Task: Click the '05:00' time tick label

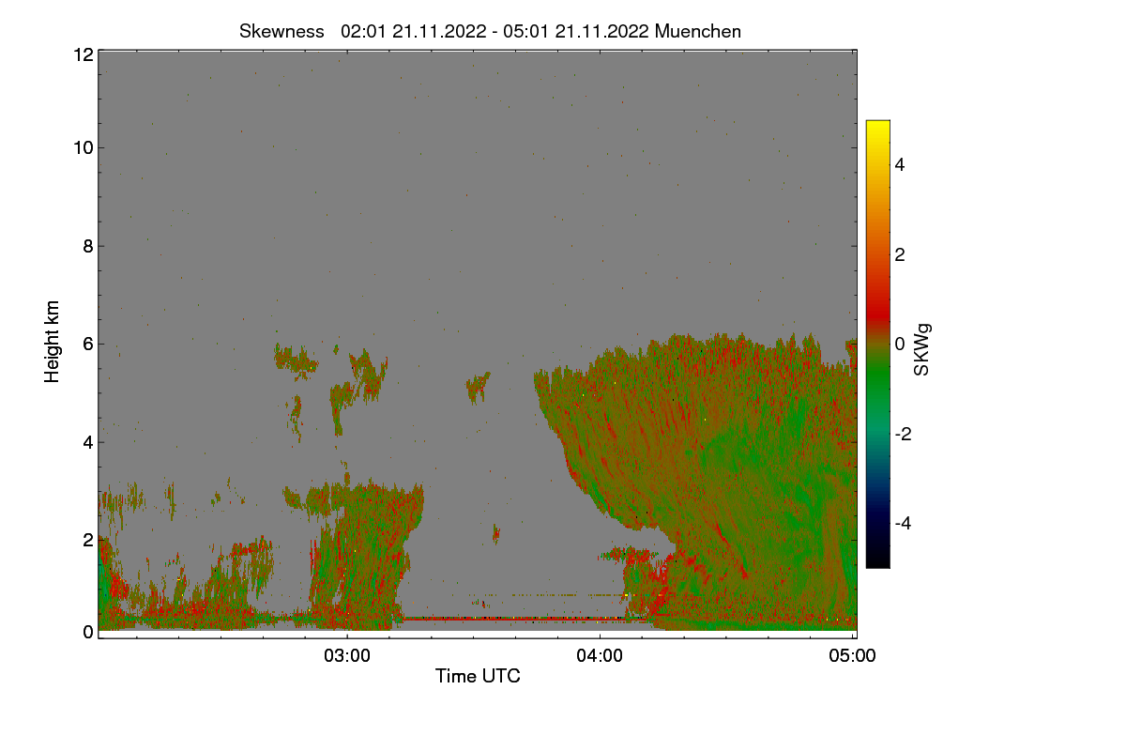Action: [x=853, y=656]
